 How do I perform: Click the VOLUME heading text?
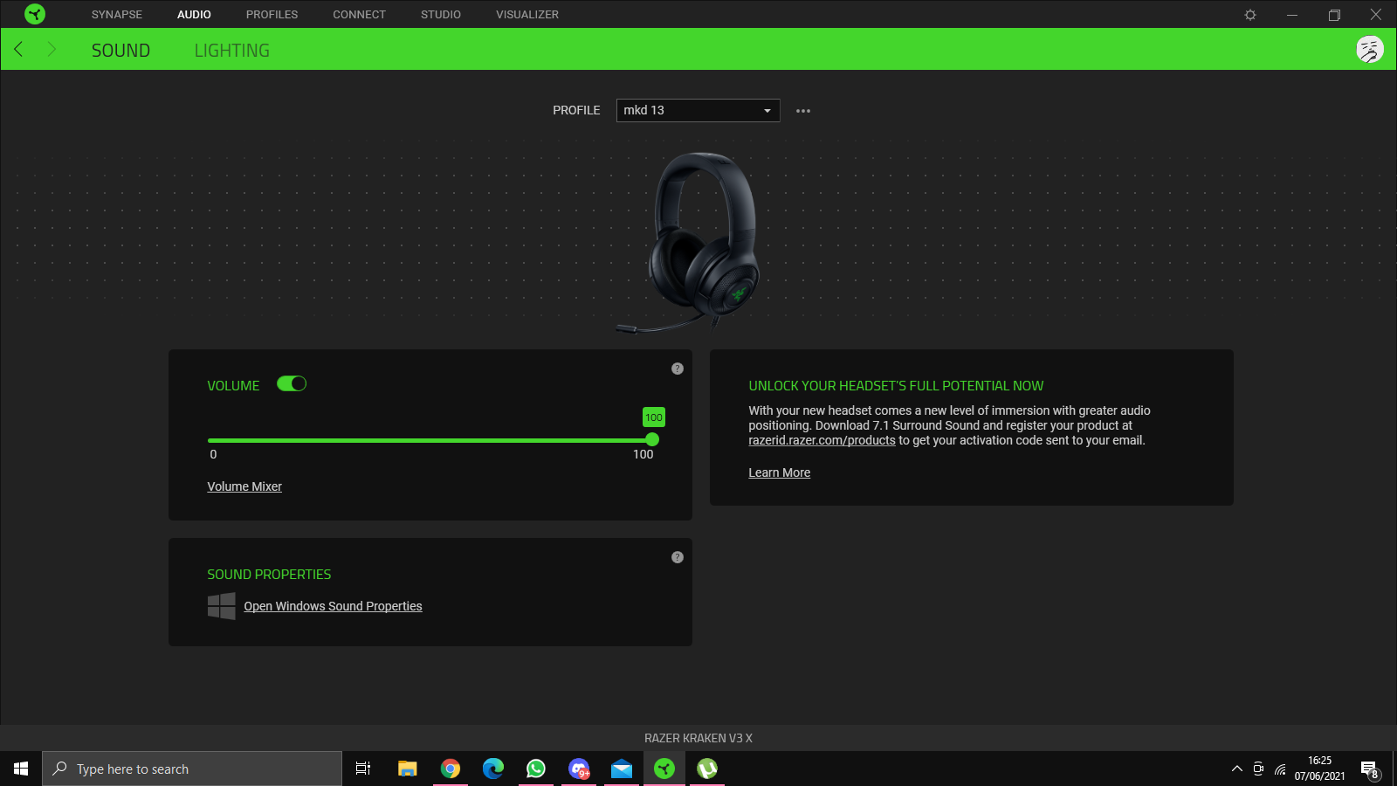[x=233, y=386]
